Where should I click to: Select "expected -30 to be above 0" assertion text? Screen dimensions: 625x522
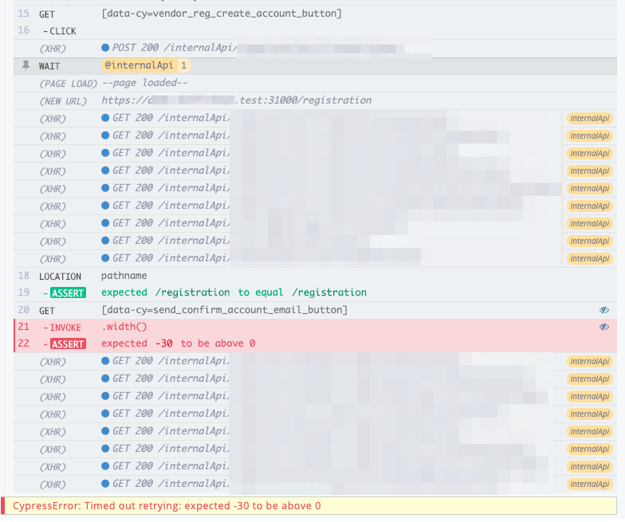(179, 343)
